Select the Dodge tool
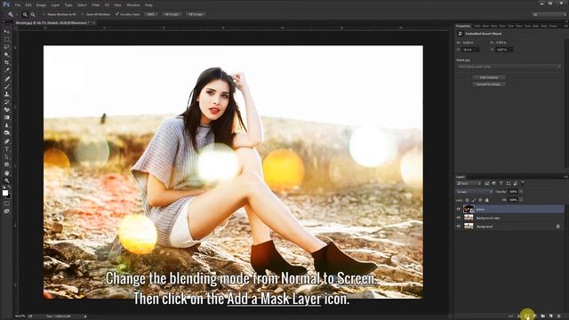The height and width of the screenshot is (320, 569). [6, 133]
